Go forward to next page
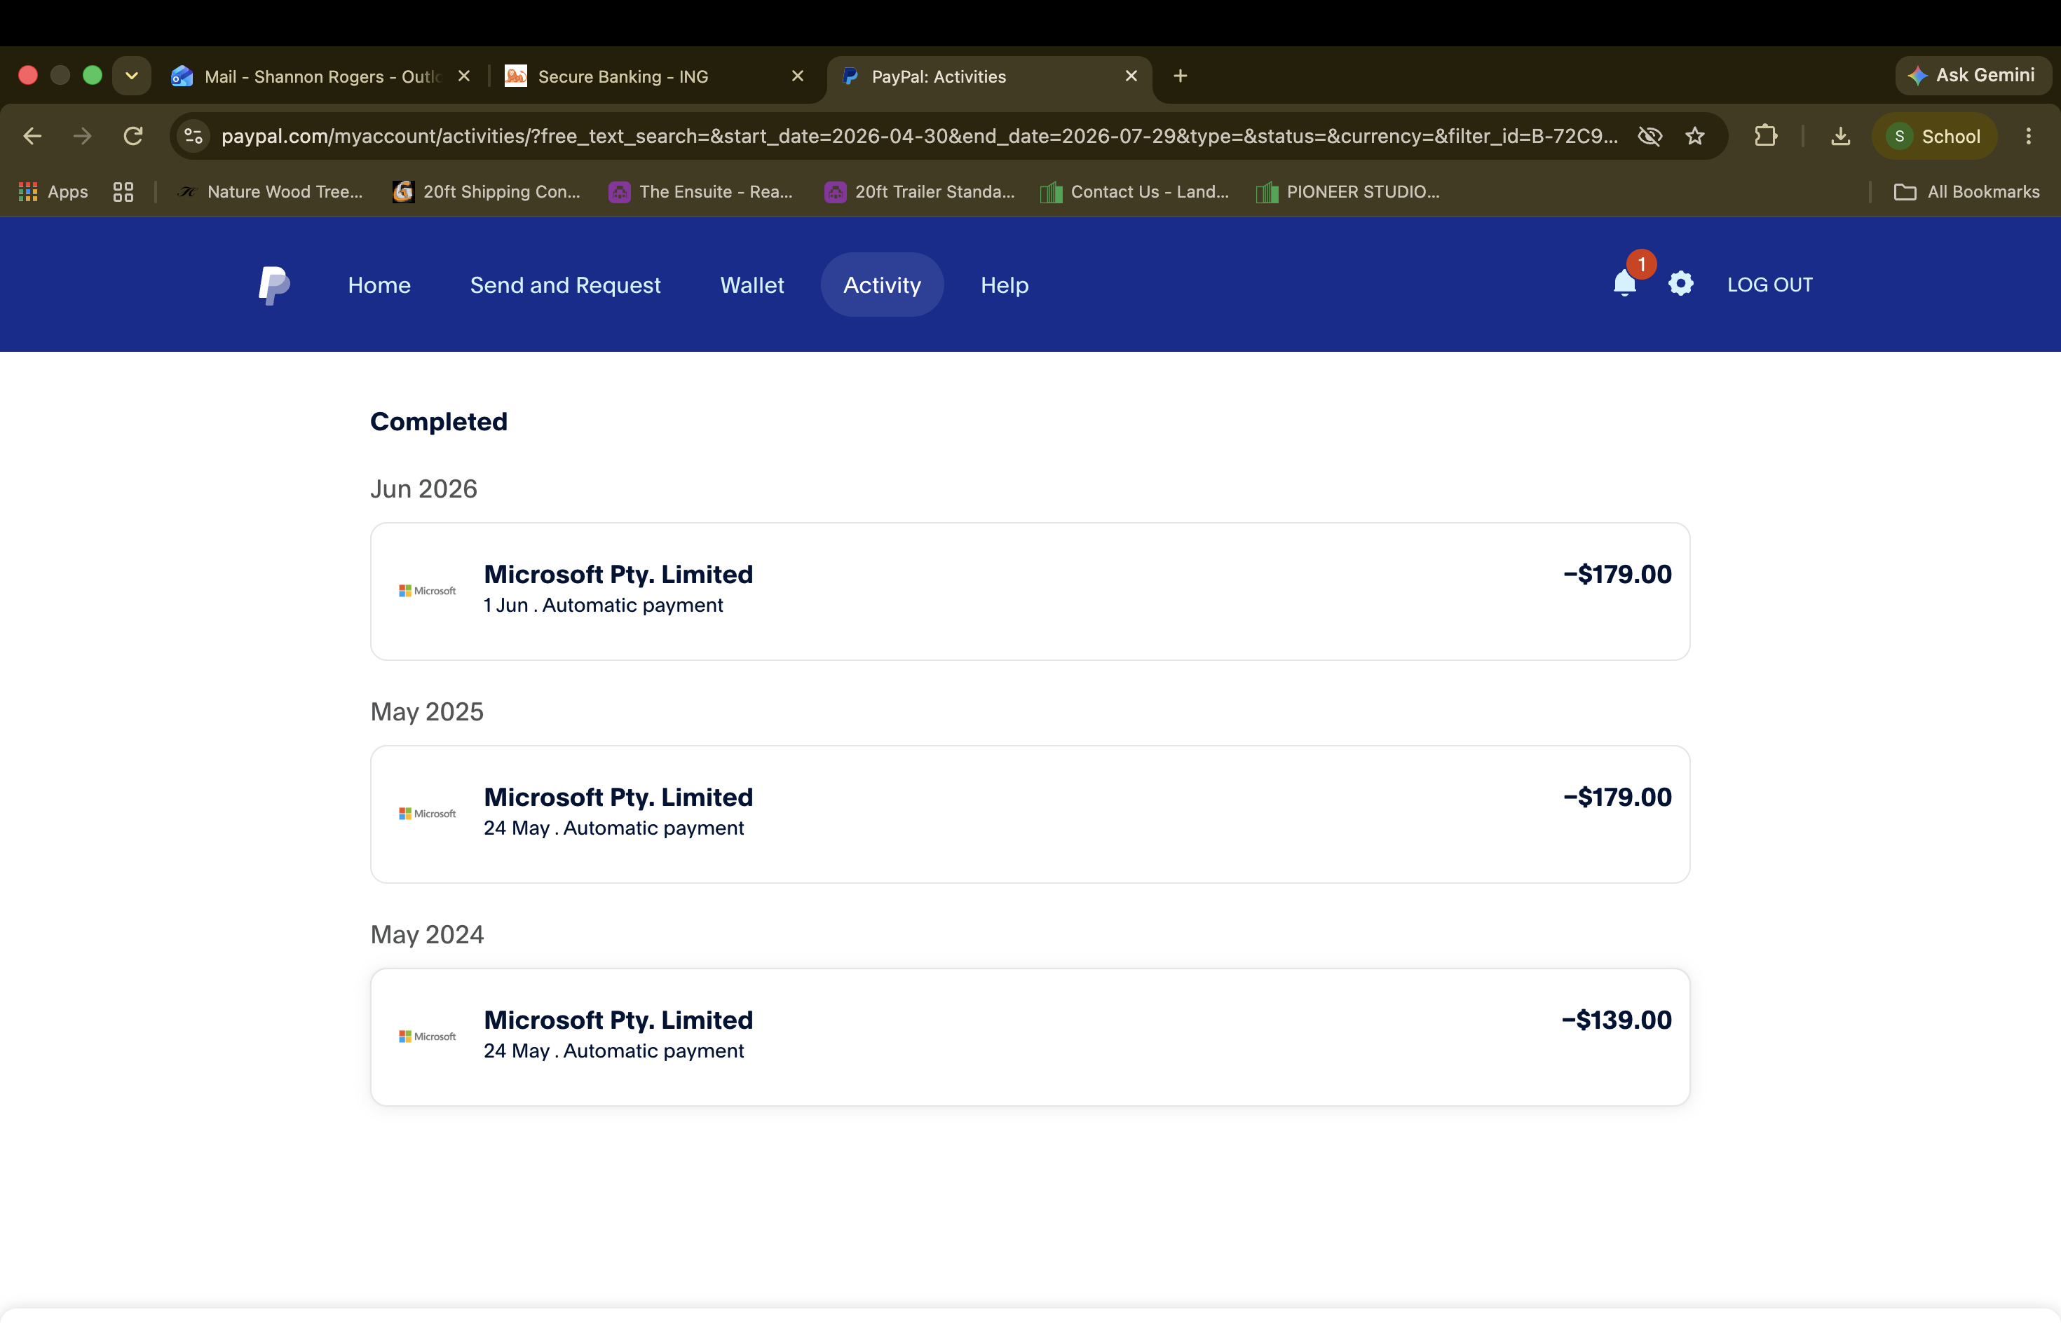Screen dimensions: 2061x1340 pos(82,136)
